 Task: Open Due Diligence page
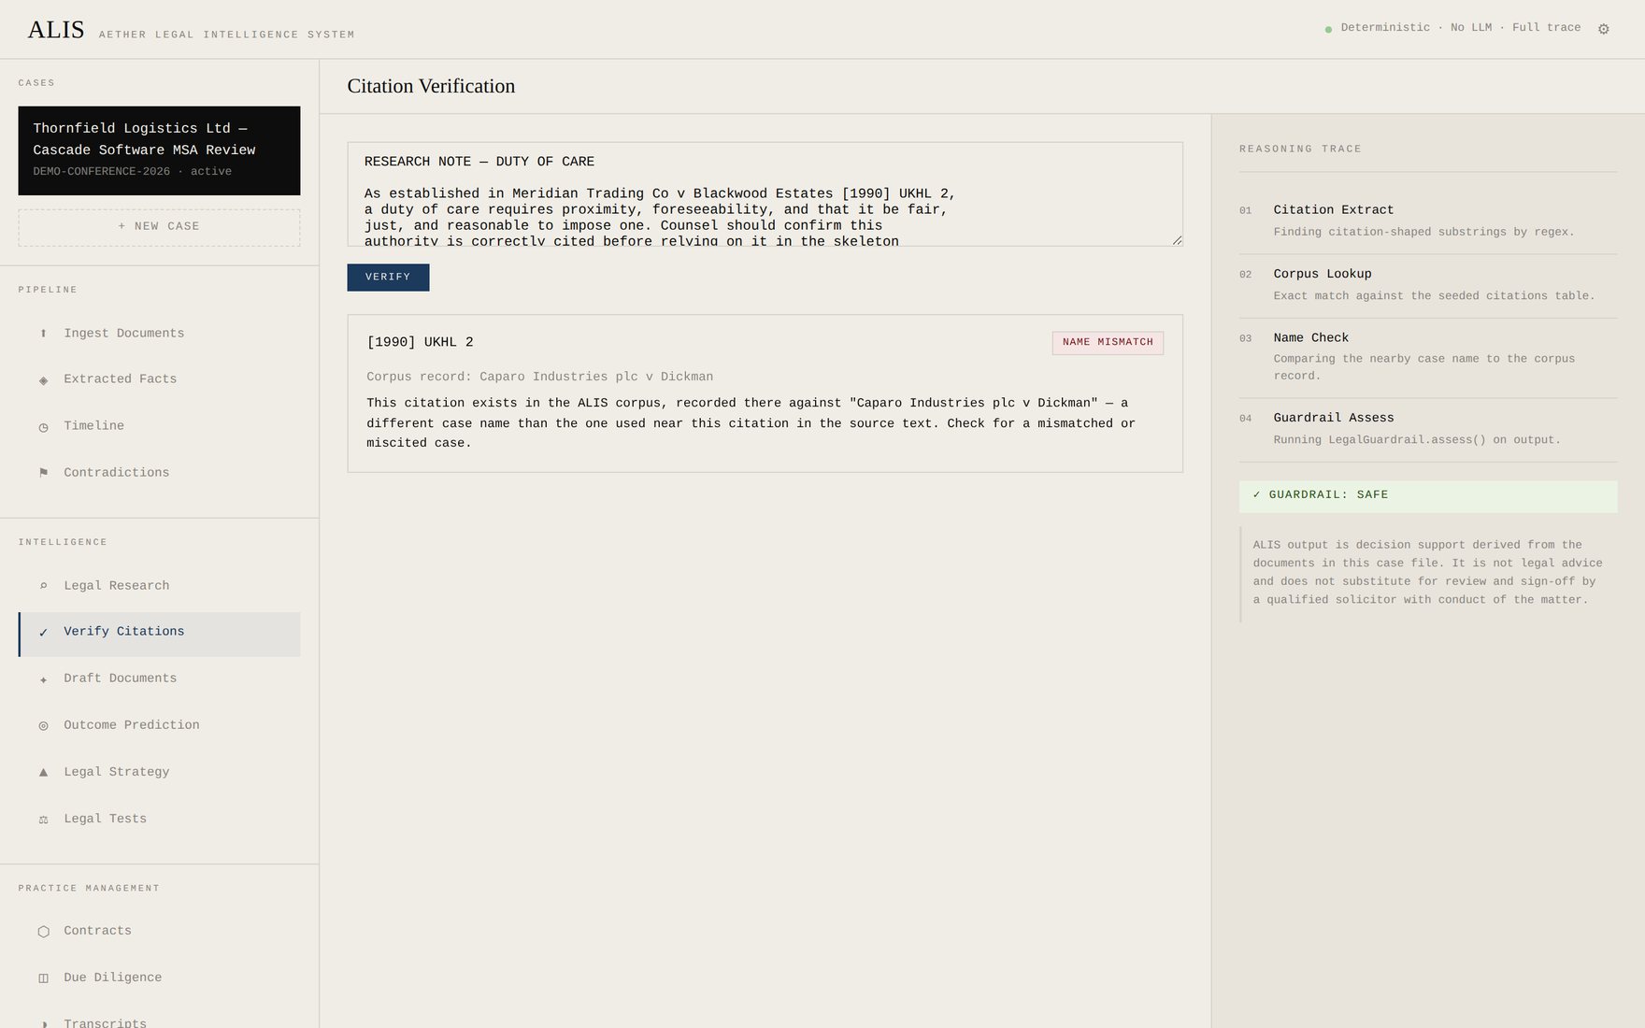(x=159, y=978)
